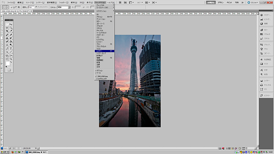Reset default foreground and background colors
The height and width of the screenshot is (154, 274).
(7, 67)
